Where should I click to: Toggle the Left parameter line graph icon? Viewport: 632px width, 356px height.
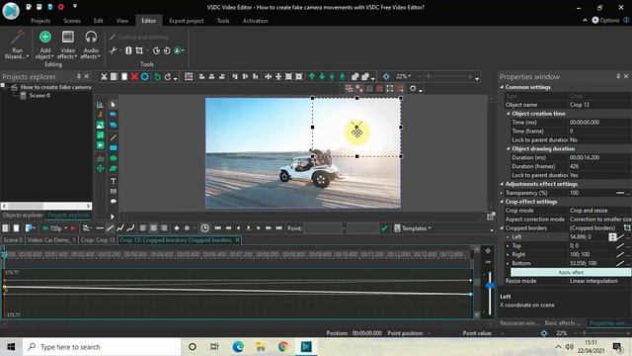pos(620,237)
